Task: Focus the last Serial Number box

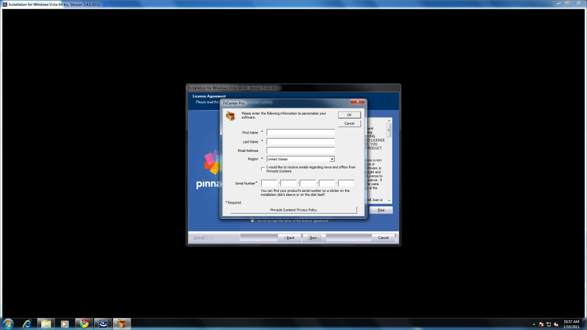Action: [346, 183]
